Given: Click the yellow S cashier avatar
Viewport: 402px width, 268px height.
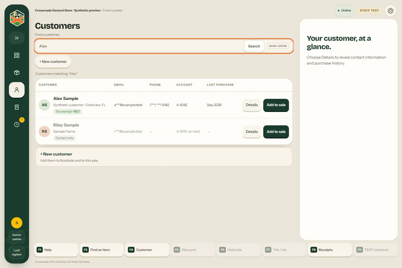Looking at the screenshot, I should click(x=17, y=223).
